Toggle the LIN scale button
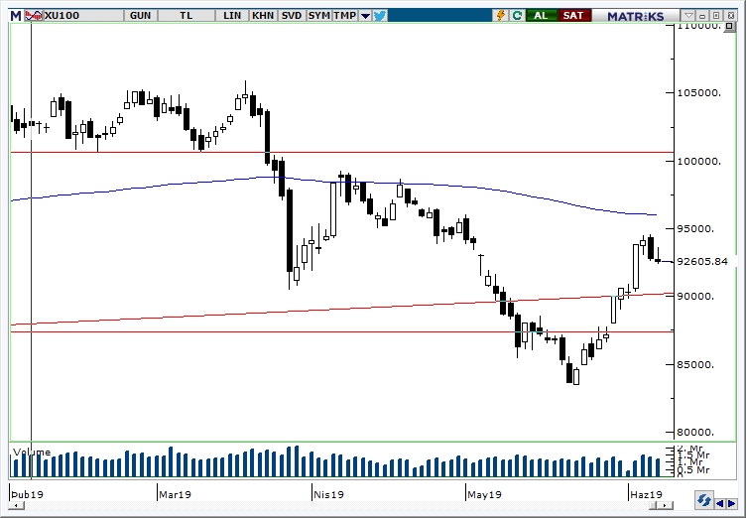 pos(232,15)
